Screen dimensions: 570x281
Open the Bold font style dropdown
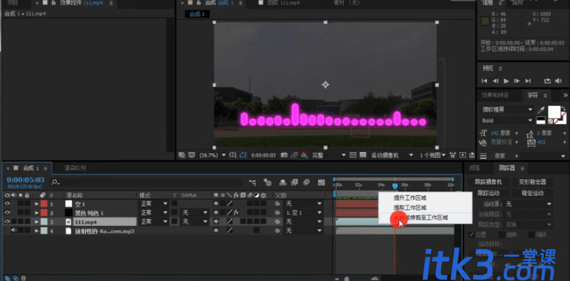507,121
